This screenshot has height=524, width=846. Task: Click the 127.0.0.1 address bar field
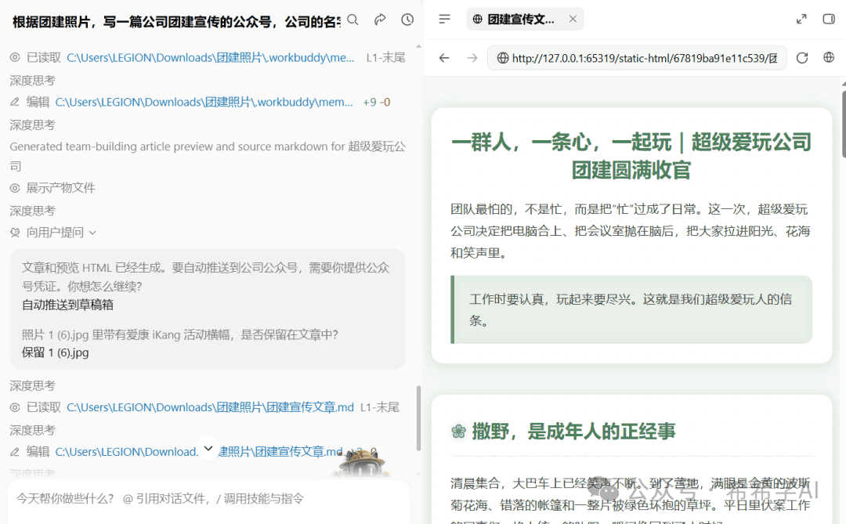[637, 58]
